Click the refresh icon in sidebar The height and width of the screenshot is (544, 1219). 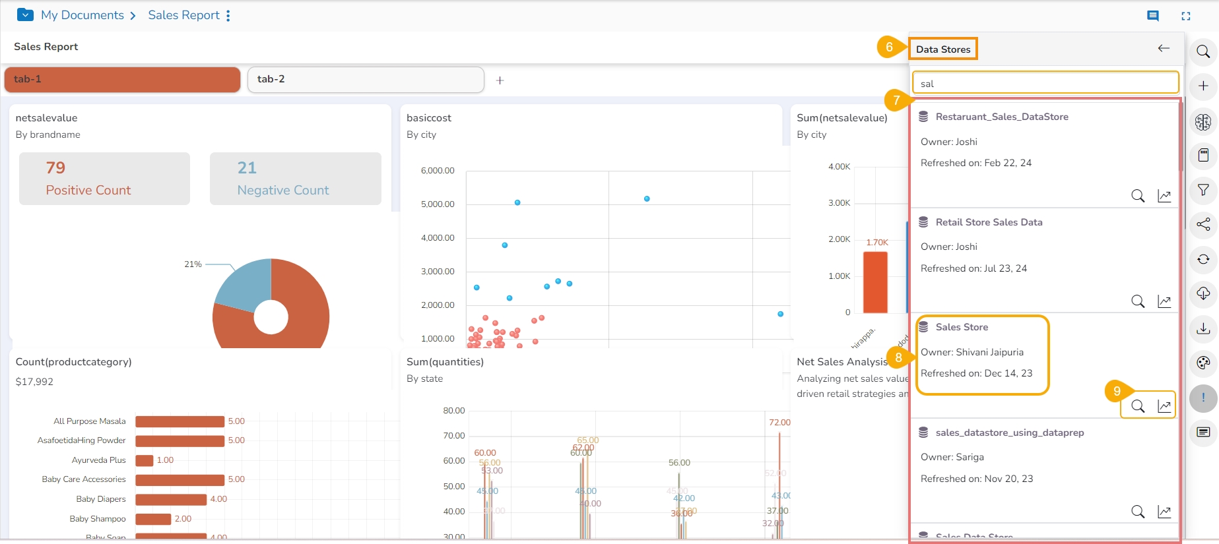(x=1203, y=259)
